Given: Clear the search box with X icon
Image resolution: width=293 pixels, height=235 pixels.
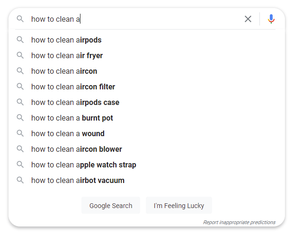Looking at the screenshot, I should coord(248,19).
